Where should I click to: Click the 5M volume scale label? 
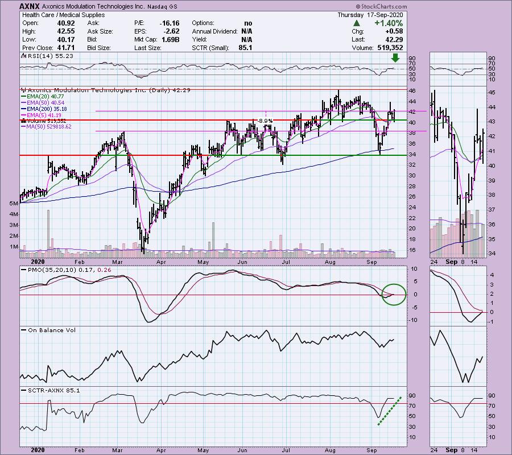coord(14,204)
